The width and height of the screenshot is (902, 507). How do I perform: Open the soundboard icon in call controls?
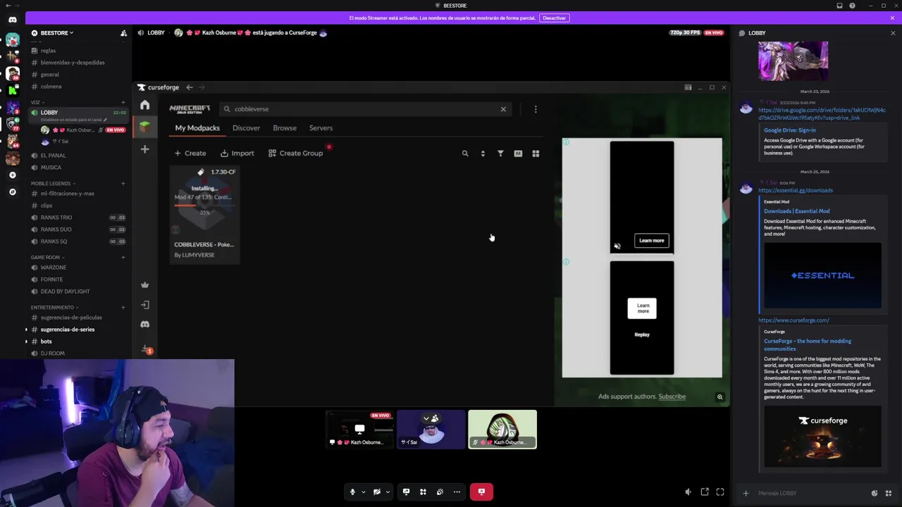point(440,492)
